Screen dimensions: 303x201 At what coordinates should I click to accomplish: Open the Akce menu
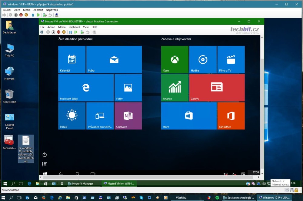pos(17,10)
